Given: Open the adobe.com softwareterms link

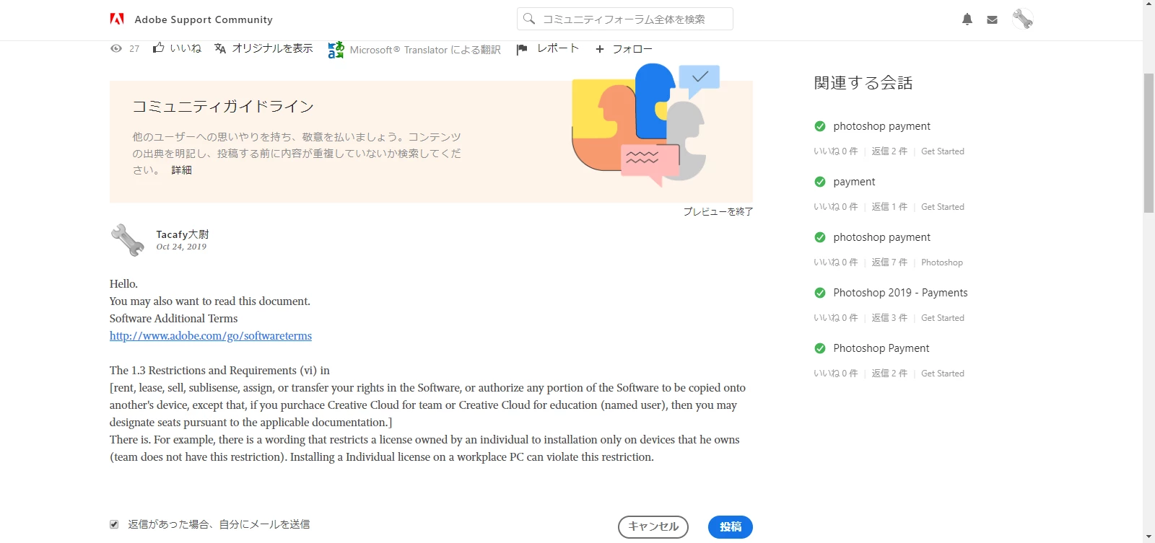Looking at the screenshot, I should coord(211,336).
